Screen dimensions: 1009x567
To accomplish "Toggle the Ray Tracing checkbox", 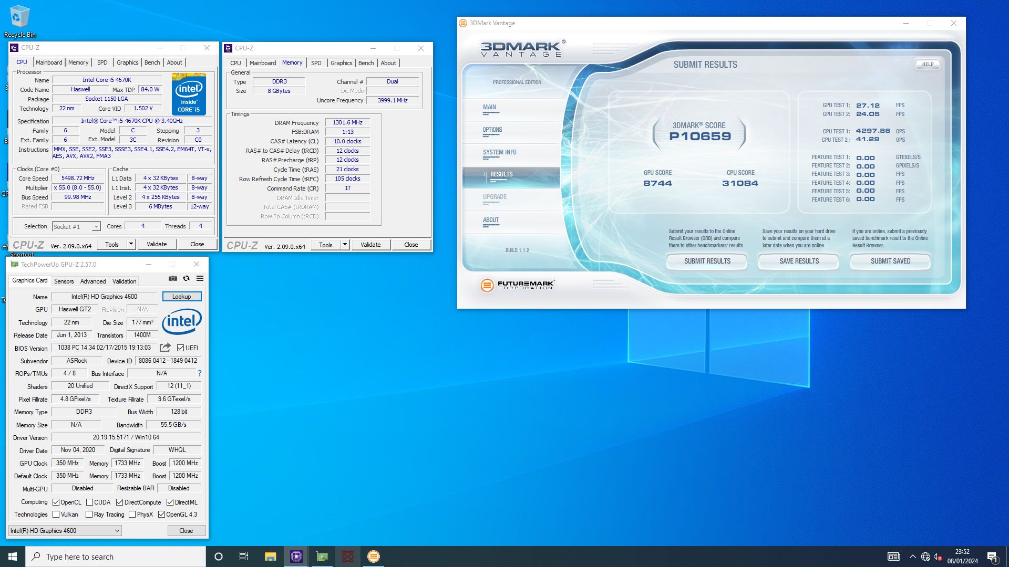I will coord(89,514).
